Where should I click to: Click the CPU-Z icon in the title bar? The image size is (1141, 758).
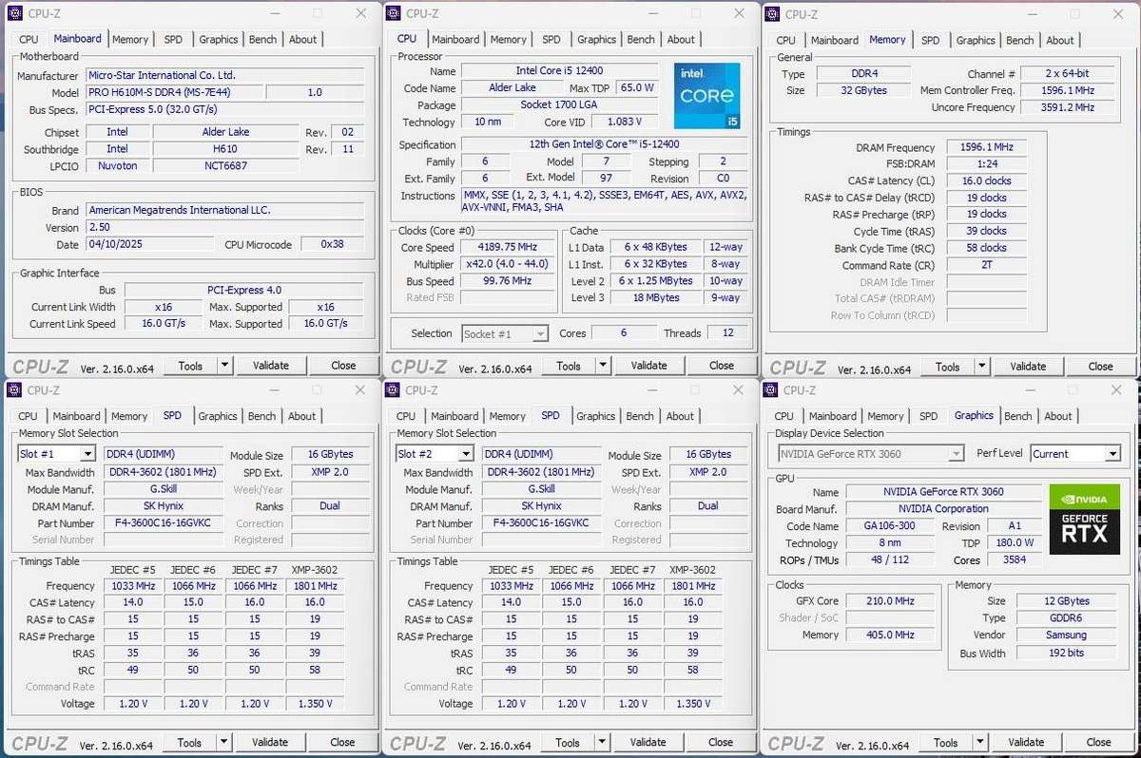(x=13, y=13)
